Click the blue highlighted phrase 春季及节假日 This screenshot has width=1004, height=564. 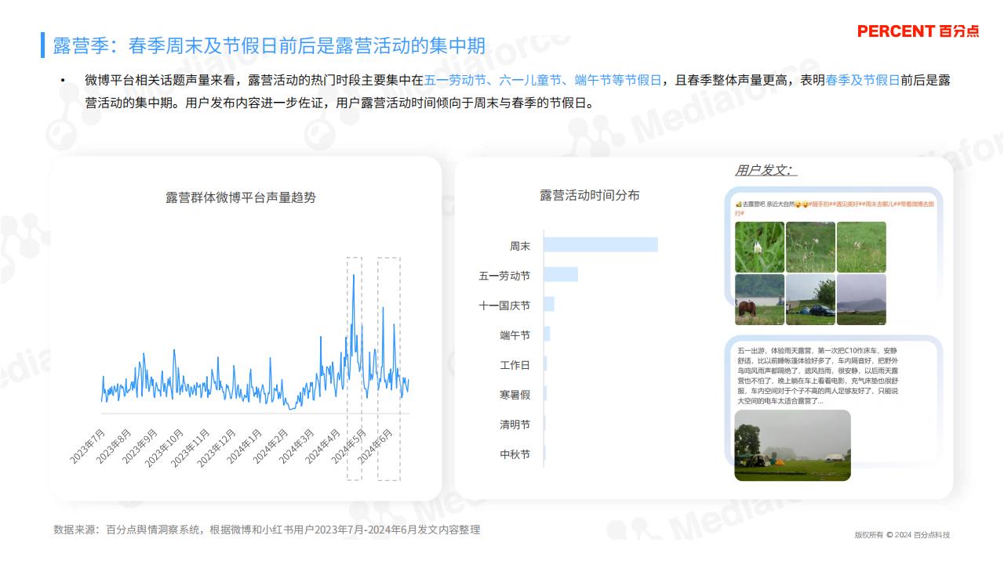pyautogui.click(x=862, y=81)
